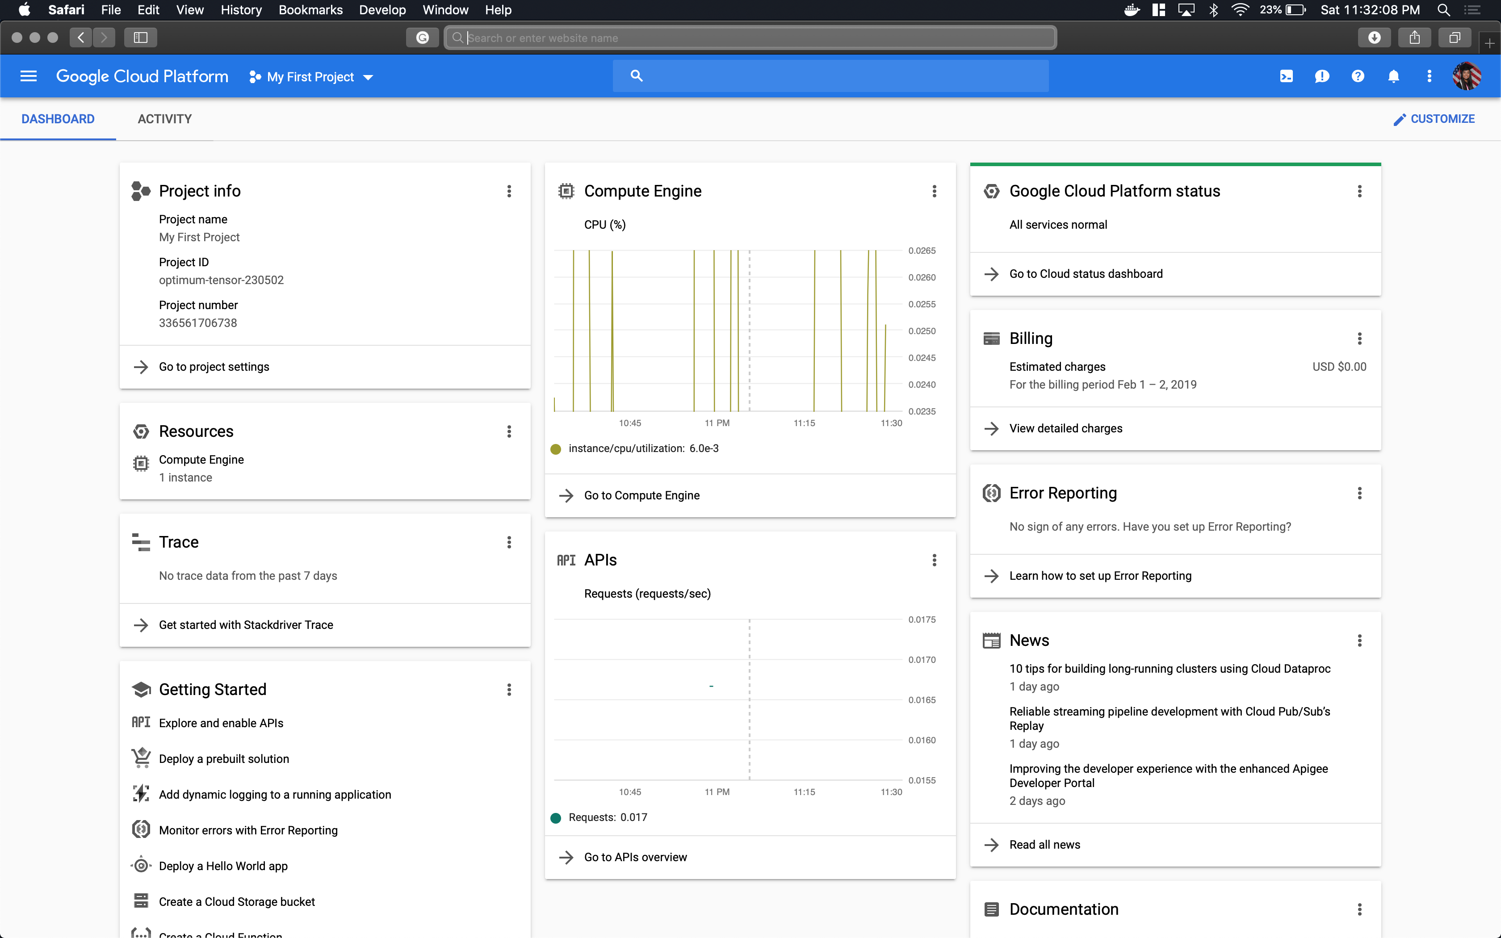Switch to the Activity tab
This screenshot has width=1501, height=938.
[x=164, y=119]
